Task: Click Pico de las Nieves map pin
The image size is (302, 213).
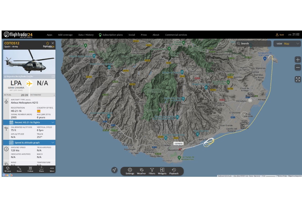Action: pos(184,42)
